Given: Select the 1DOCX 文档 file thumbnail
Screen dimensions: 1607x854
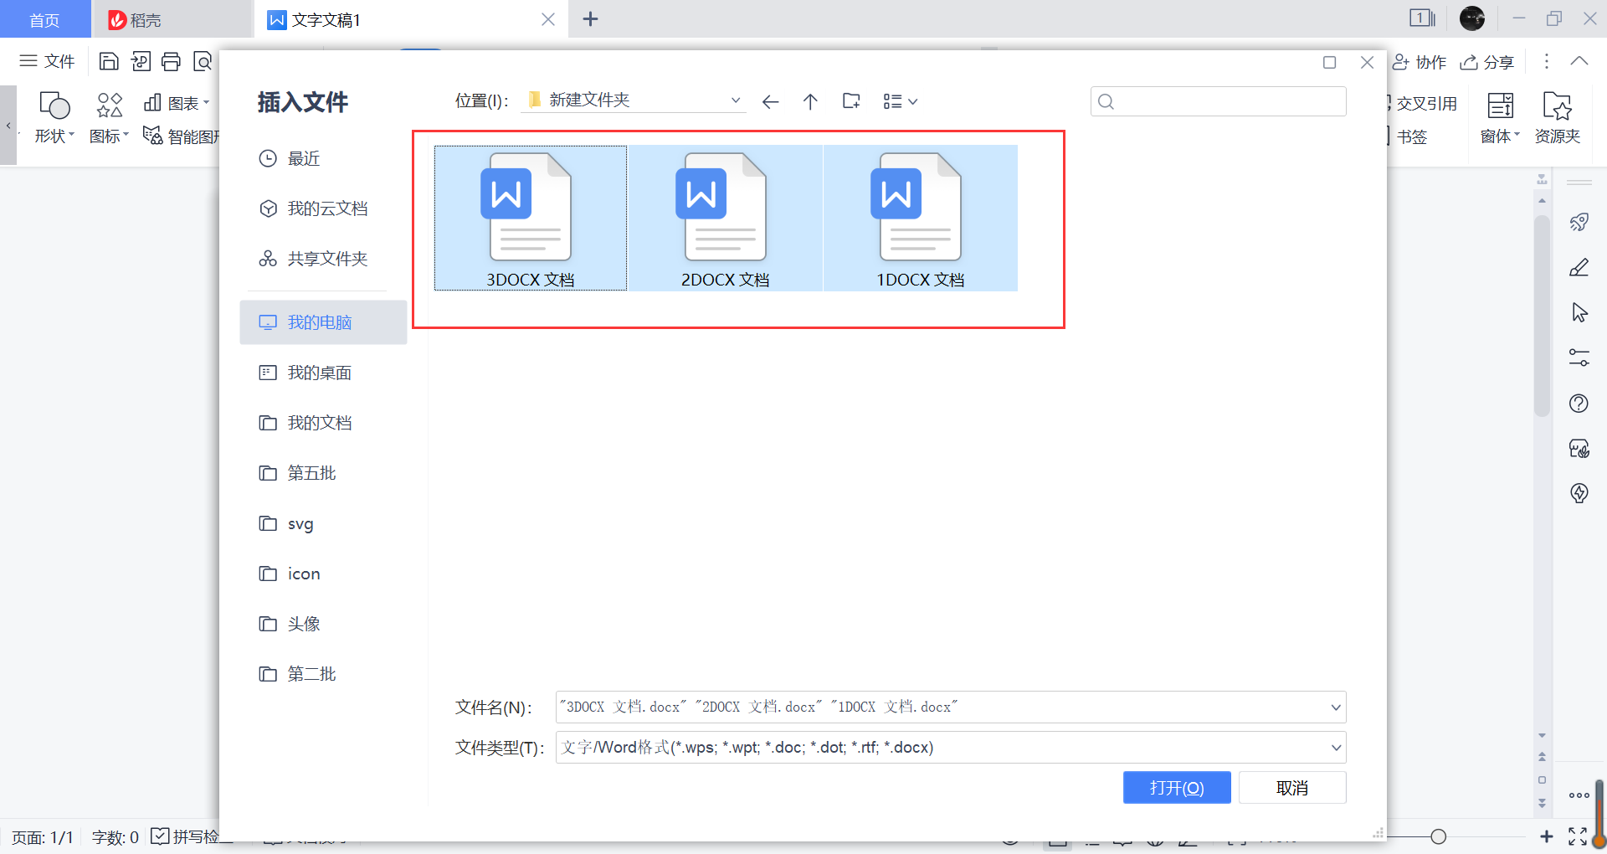Looking at the screenshot, I should tap(920, 219).
